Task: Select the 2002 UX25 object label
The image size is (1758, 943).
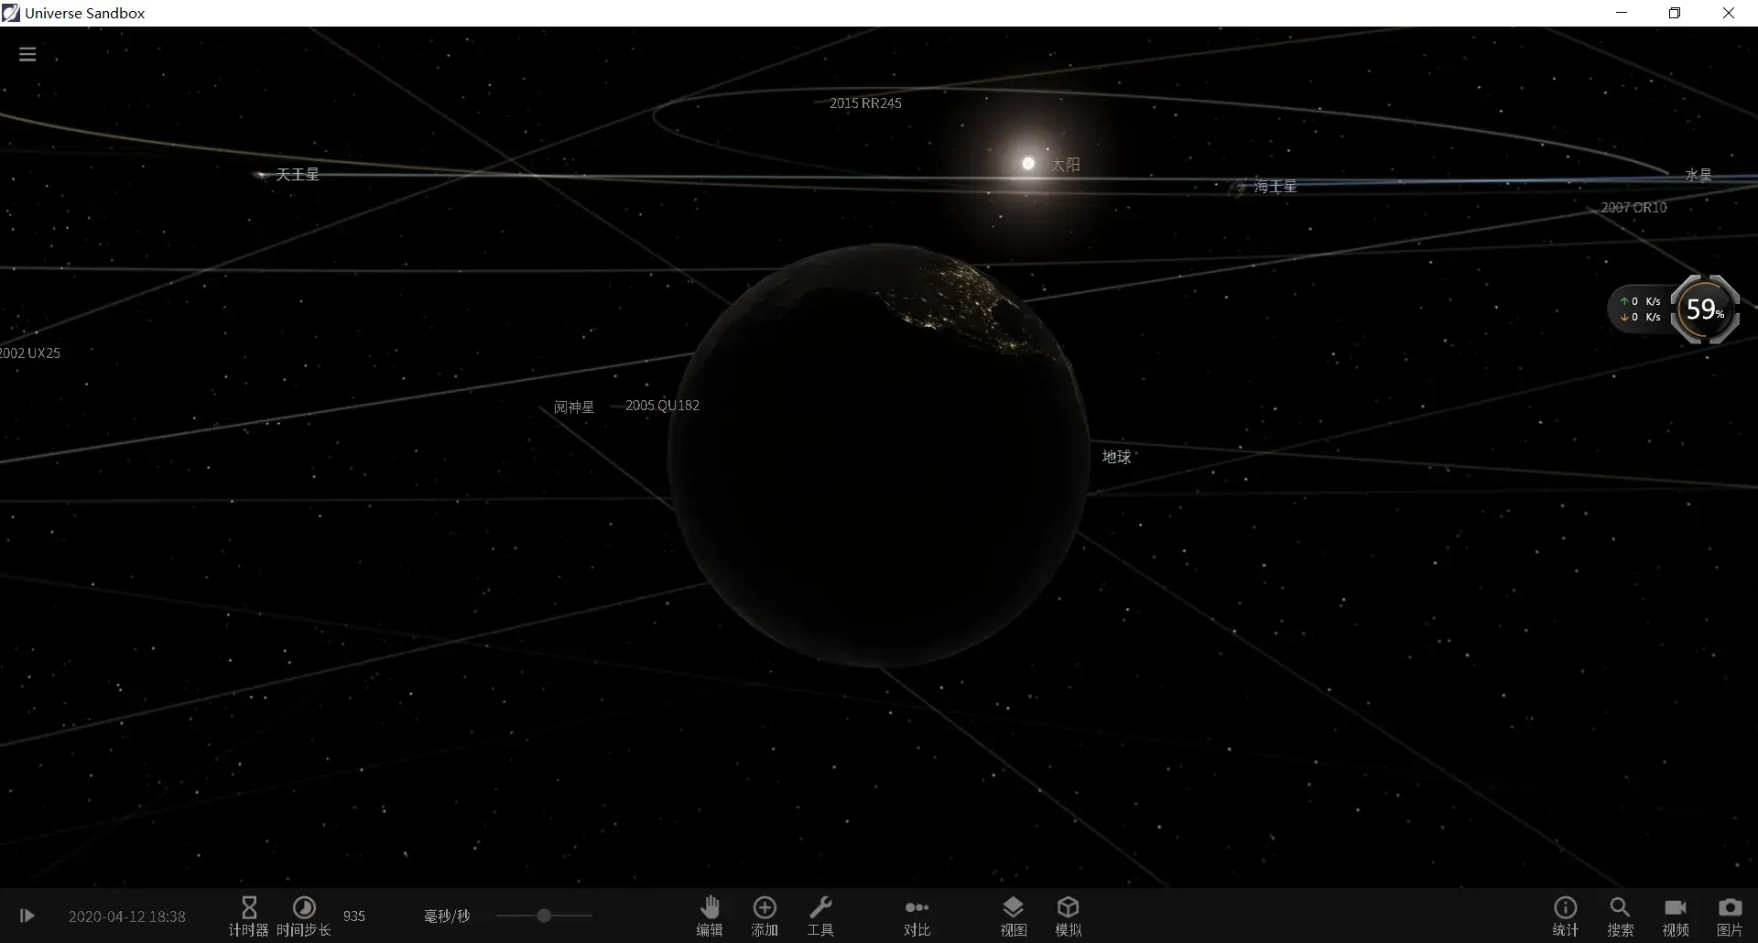Action: 30,353
